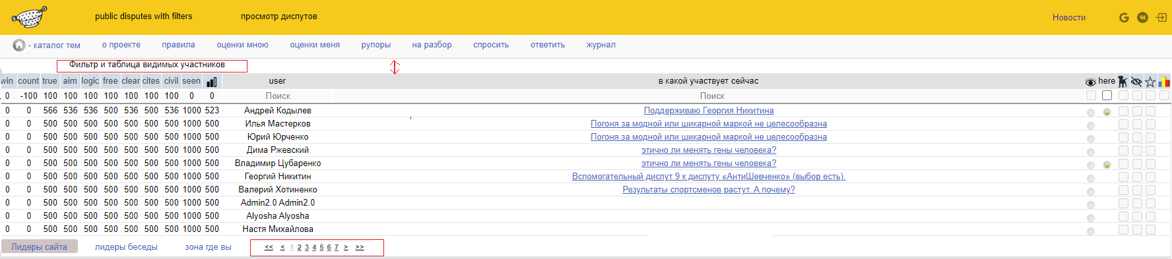The width and height of the screenshot is (1172, 259).
Task: Click the colored bar chart header icon
Action: click(x=1164, y=82)
